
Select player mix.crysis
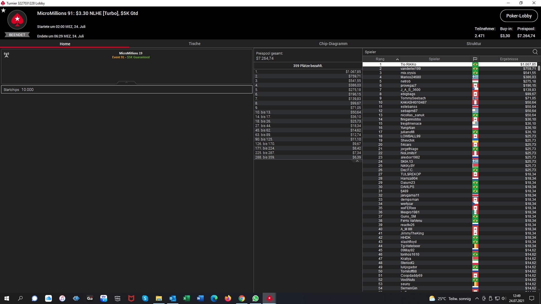[450, 73]
